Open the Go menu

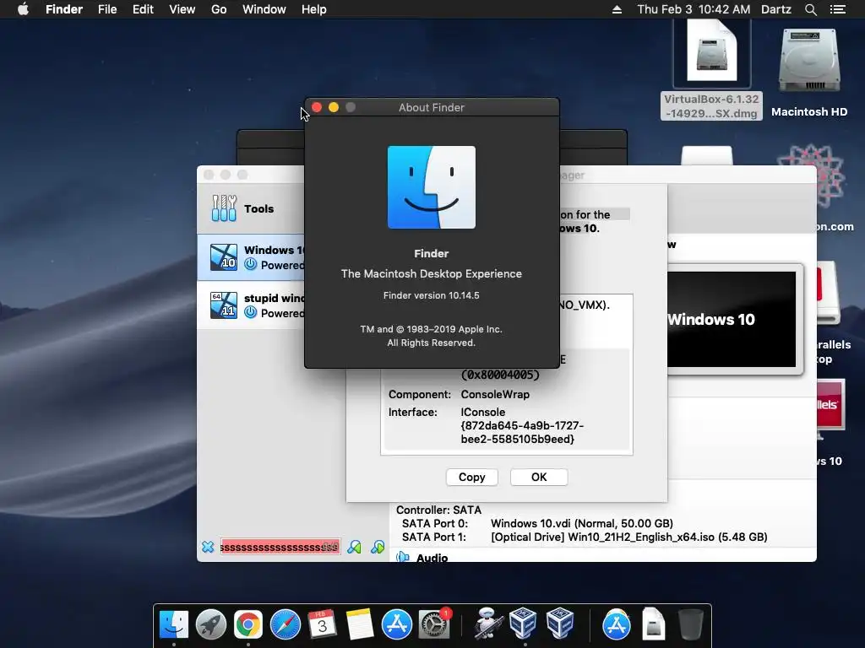point(219,9)
